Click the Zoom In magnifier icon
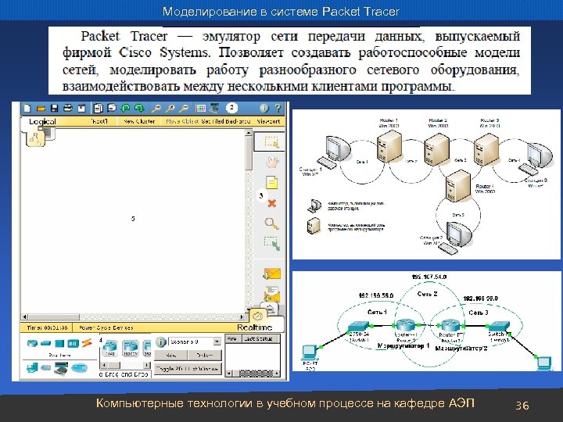The height and width of the screenshot is (422, 563). pyautogui.click(x=156, y=108)
